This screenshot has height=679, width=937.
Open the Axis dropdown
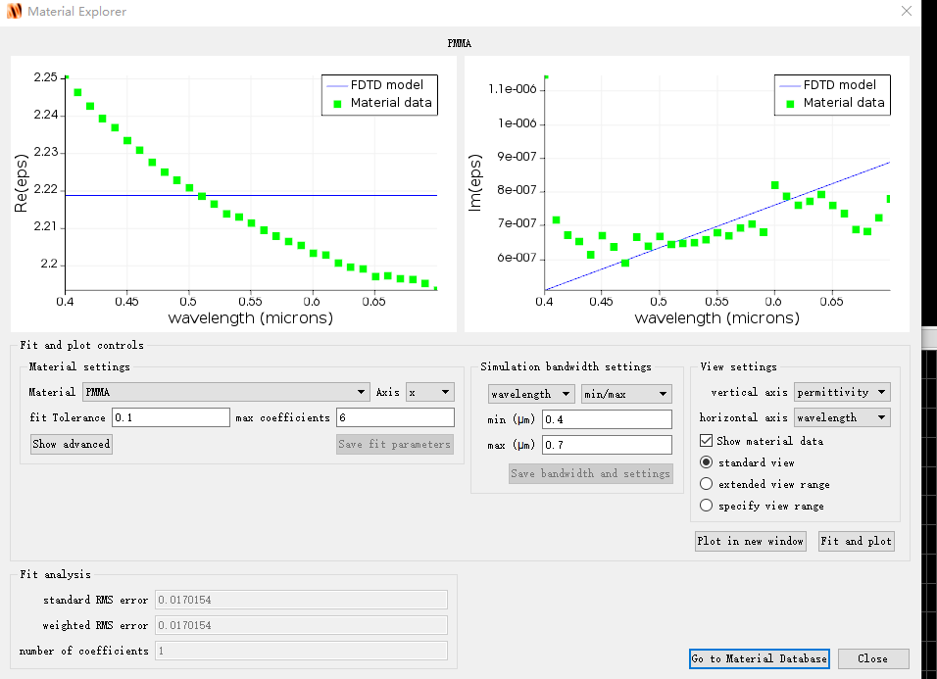coord(429,392)
